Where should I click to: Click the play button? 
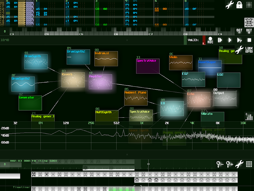230,40
